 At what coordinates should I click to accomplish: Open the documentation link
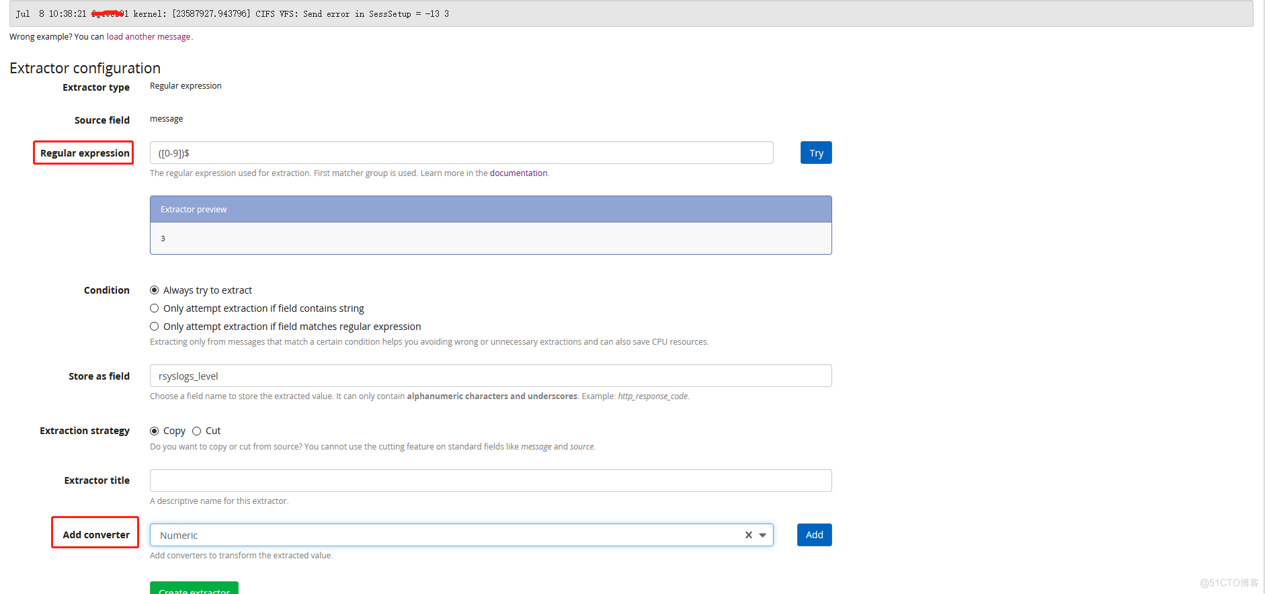coord(518,173)
